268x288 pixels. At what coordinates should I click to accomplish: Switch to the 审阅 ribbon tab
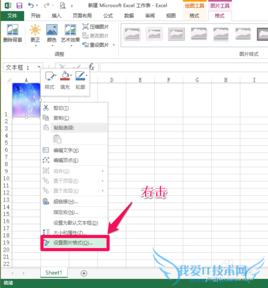tap(150, 16)
